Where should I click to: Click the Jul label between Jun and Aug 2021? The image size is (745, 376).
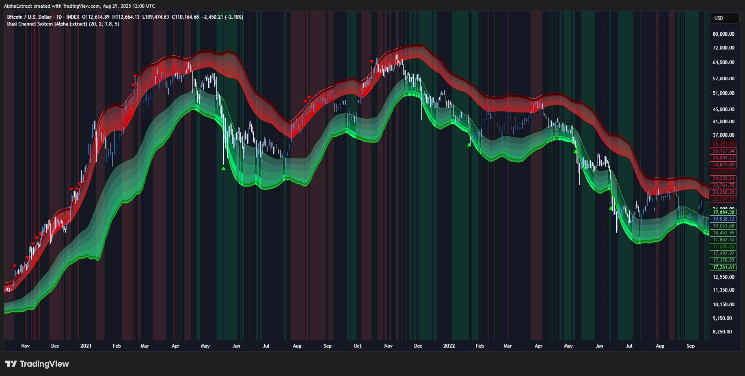pos(266,346)
